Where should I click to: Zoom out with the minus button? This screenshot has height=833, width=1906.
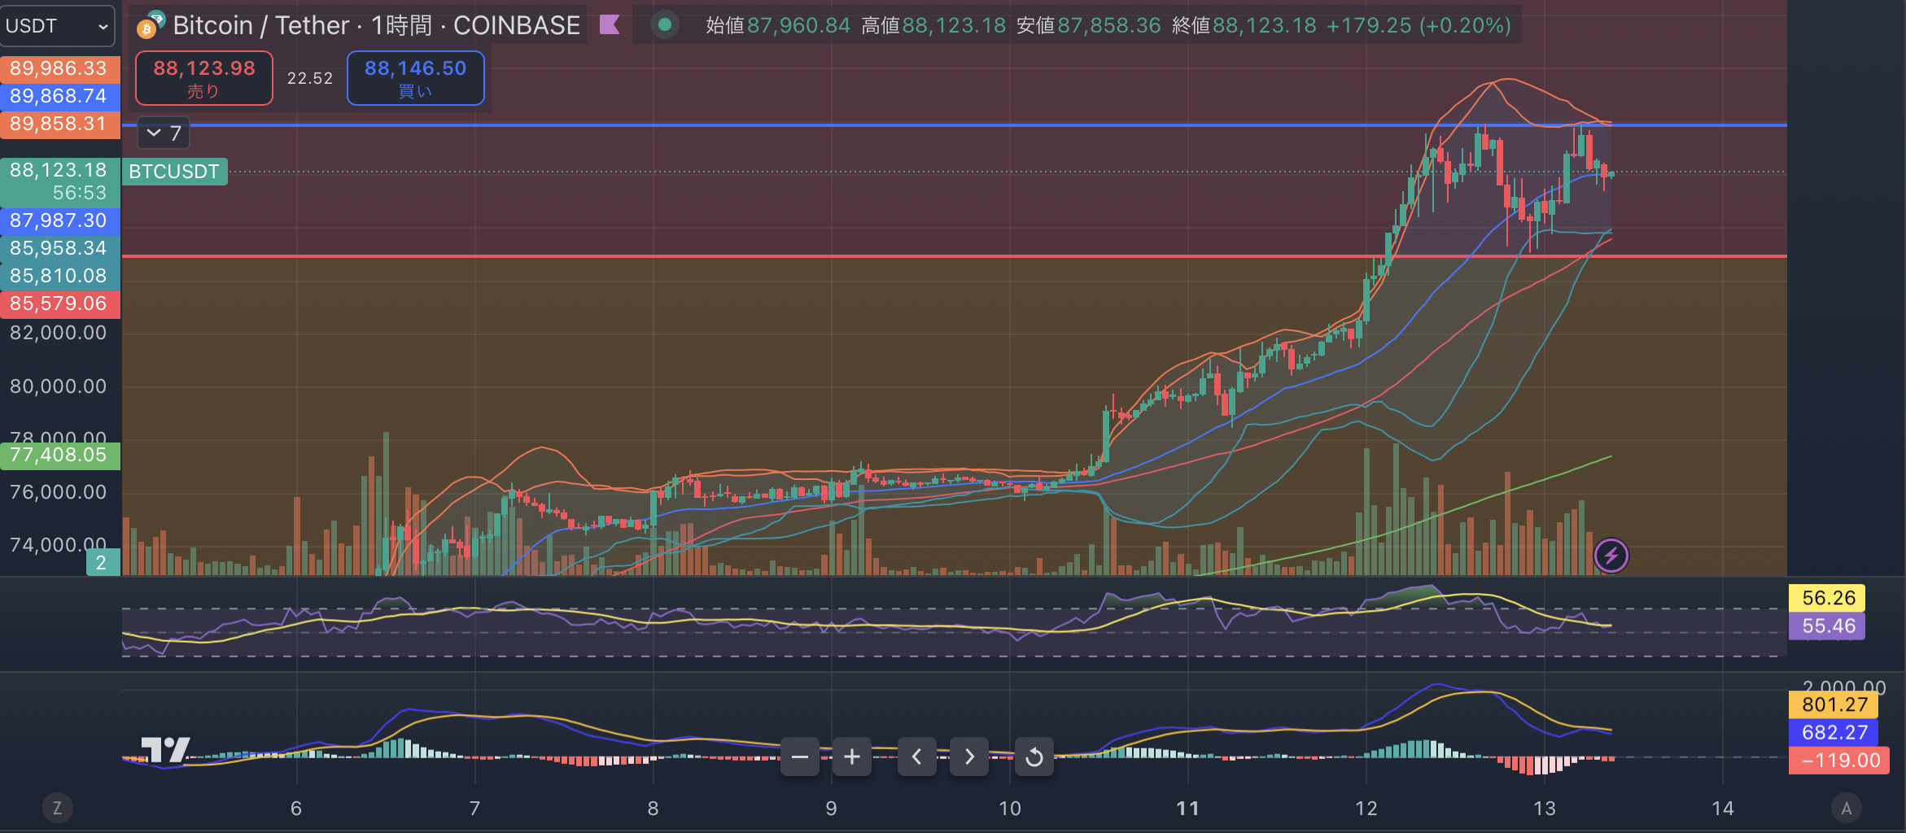tap(800, 757)
